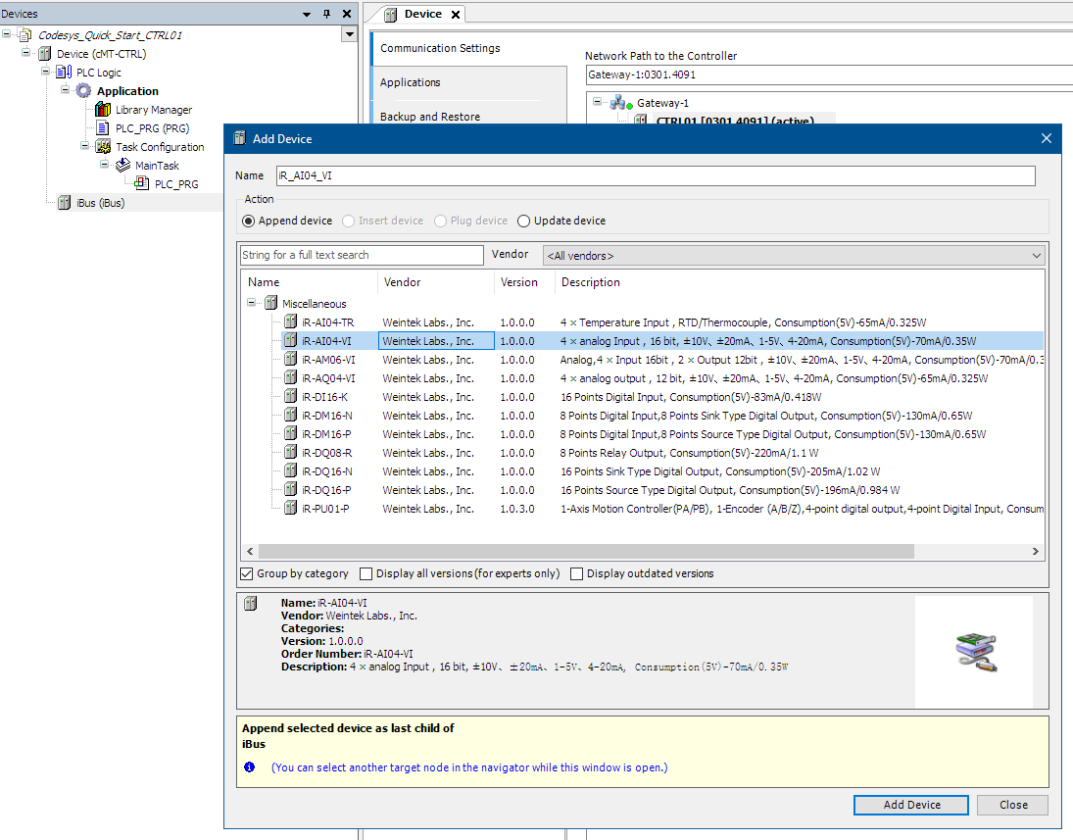
Task: Enable Display all versions (for experts only)
Action: pyautogui.click(x=366, y=573)
